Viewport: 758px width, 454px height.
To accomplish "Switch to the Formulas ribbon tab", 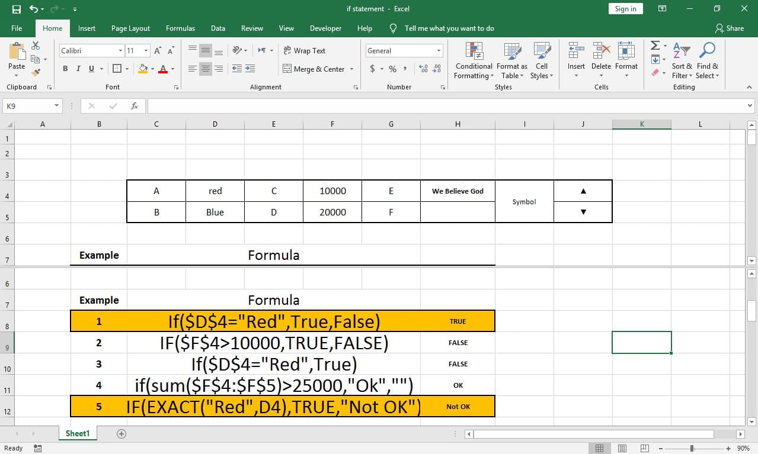I will tap(180, 28).
